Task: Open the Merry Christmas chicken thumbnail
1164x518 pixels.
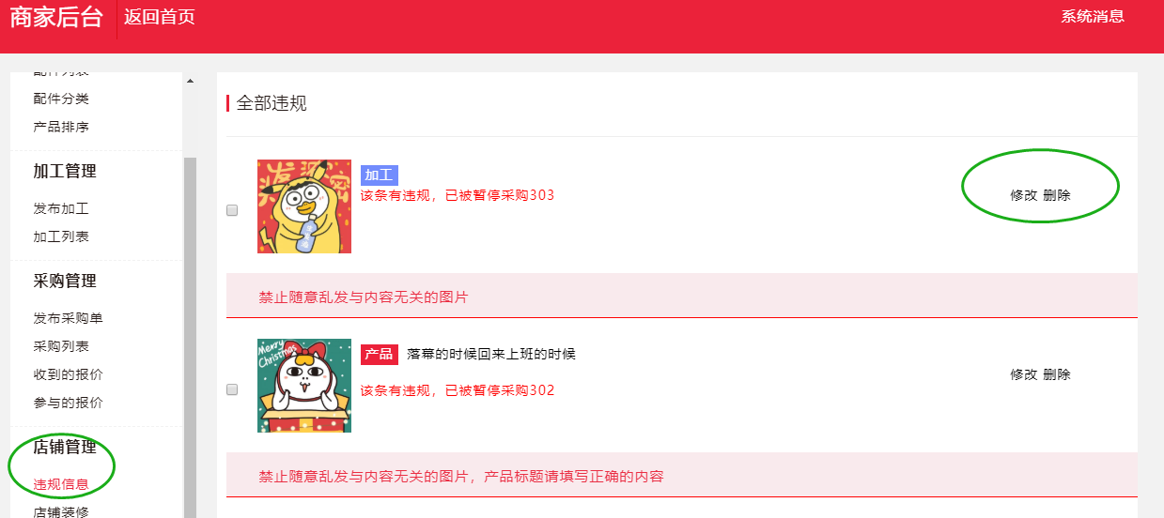Action: coord(304,386)
